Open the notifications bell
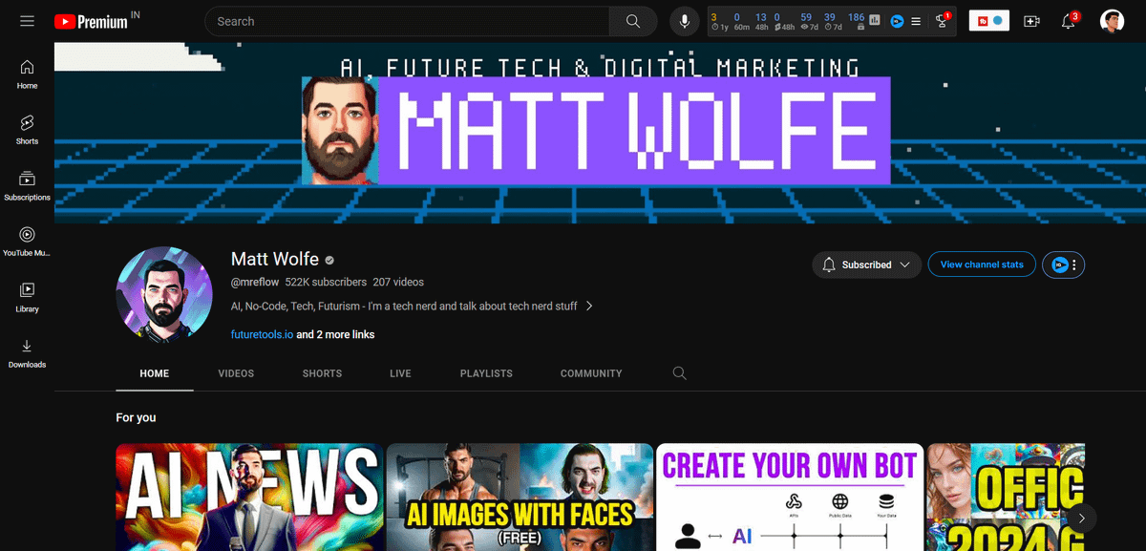Viewport: 1146px width, 551px height. [1069, 21]
